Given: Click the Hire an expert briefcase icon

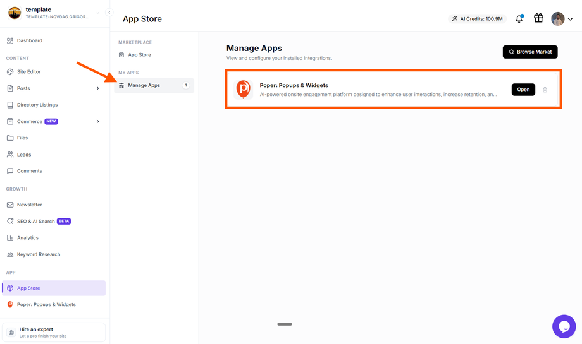Looking at the screenshot, I should [x=11, y=333].
